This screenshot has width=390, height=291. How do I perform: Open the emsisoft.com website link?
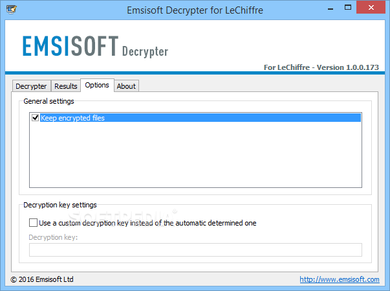pyautogui.click(x=340, y=279)
